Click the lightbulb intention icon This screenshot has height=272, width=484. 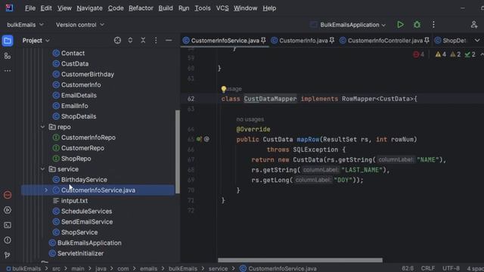pos(224,89)
